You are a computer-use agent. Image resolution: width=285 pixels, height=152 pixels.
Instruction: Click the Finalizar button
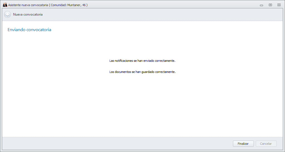tap(243, 144)
